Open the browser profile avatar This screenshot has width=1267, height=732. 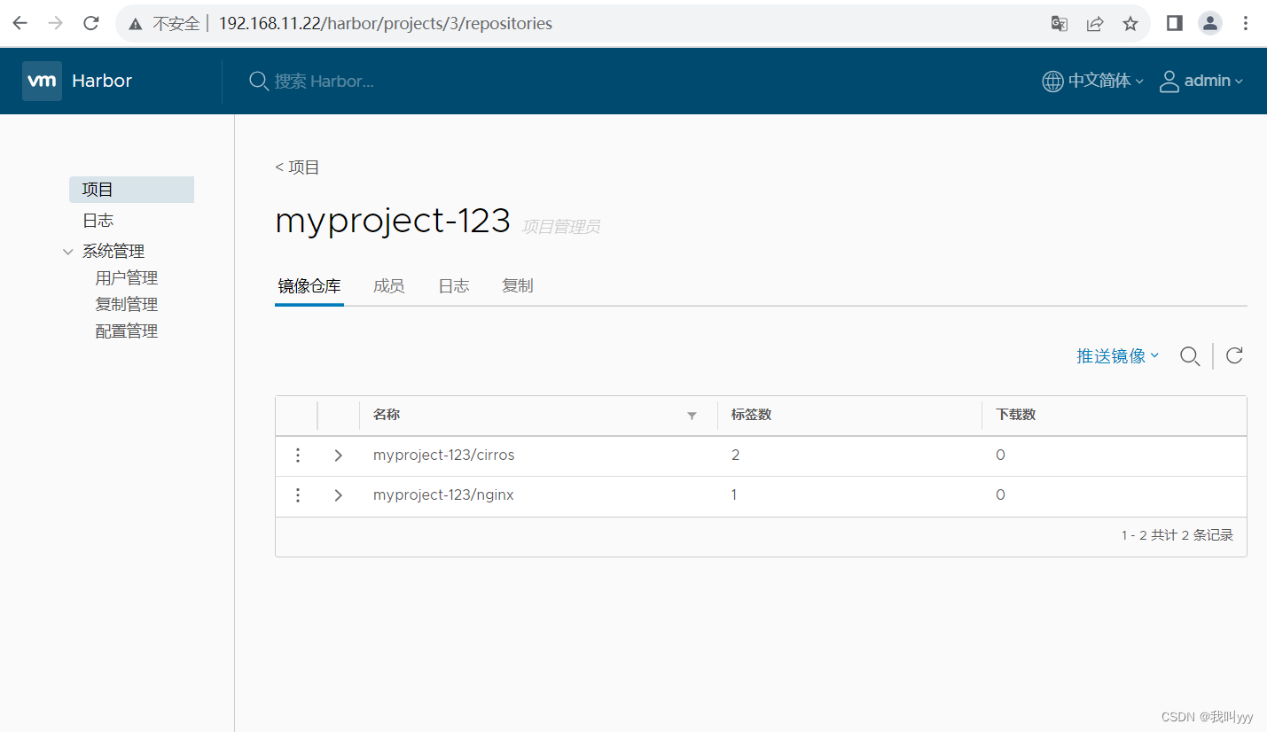(x=1210, y=24)
